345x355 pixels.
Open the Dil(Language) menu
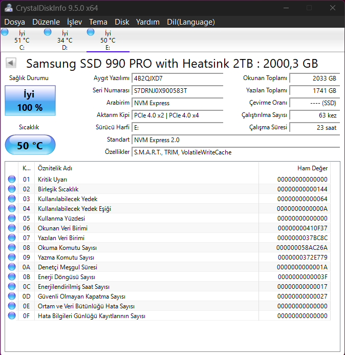point(191,22)
